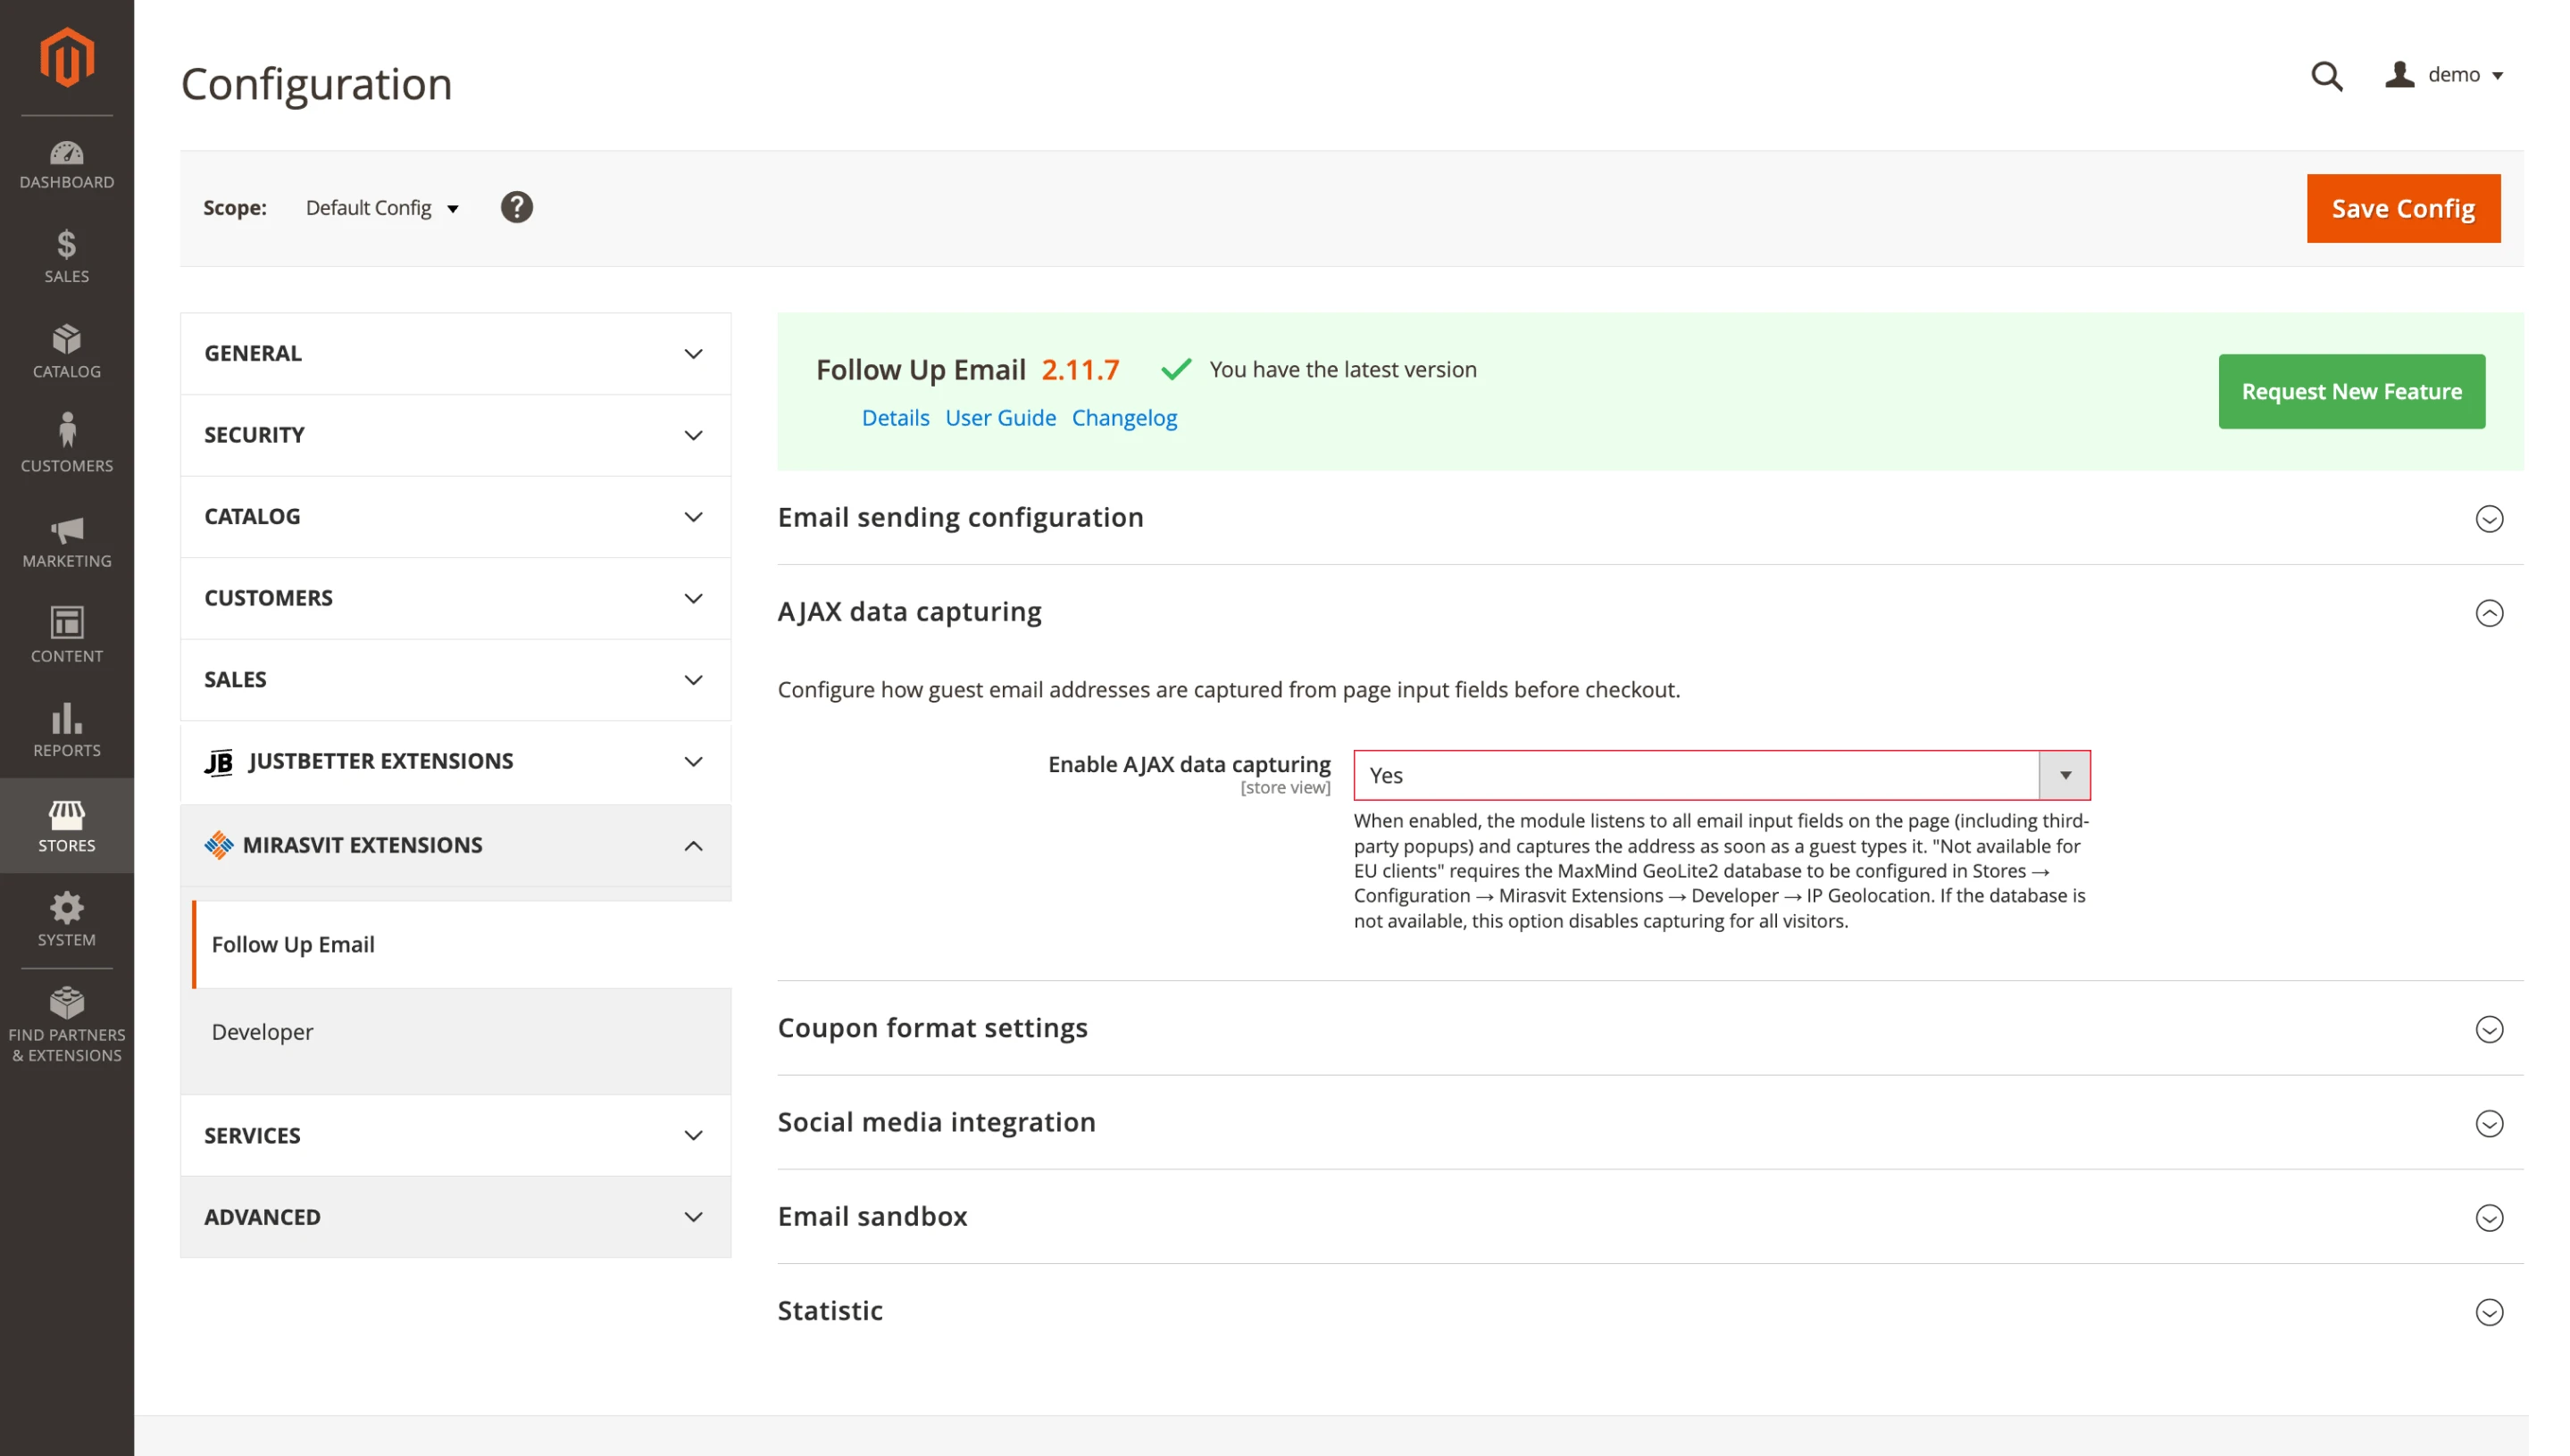2570x1456 pixels.
Task: Select the Developer config tab
Action: point(461,1032)
